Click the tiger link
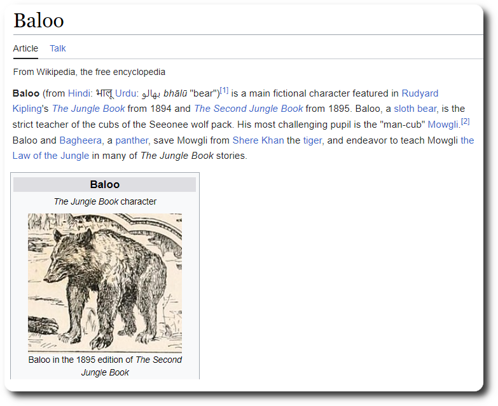 pos(314,140)
